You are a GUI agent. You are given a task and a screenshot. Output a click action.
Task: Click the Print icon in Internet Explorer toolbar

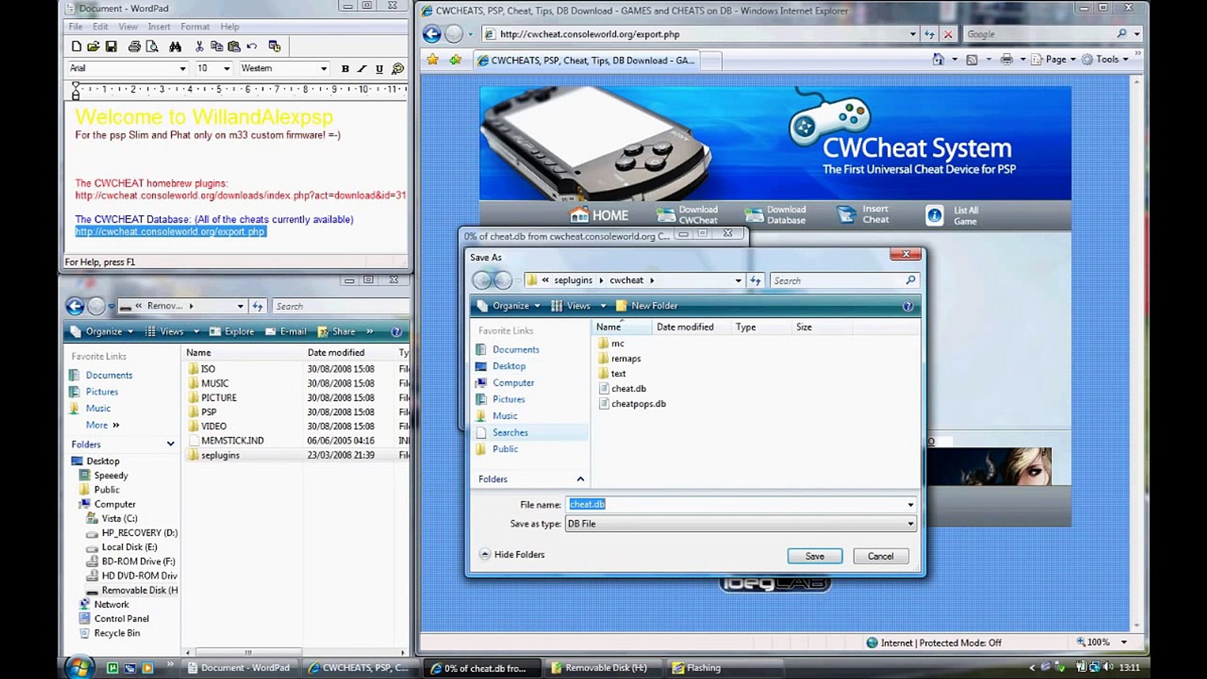[1006, 60]
